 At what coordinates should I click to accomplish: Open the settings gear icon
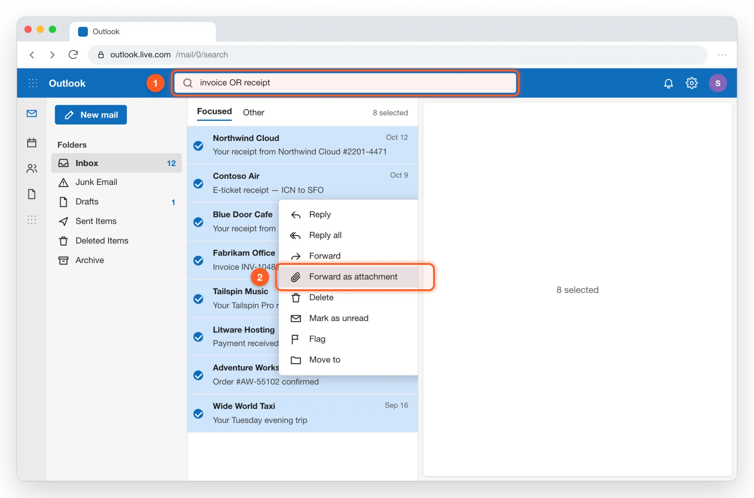692,83
